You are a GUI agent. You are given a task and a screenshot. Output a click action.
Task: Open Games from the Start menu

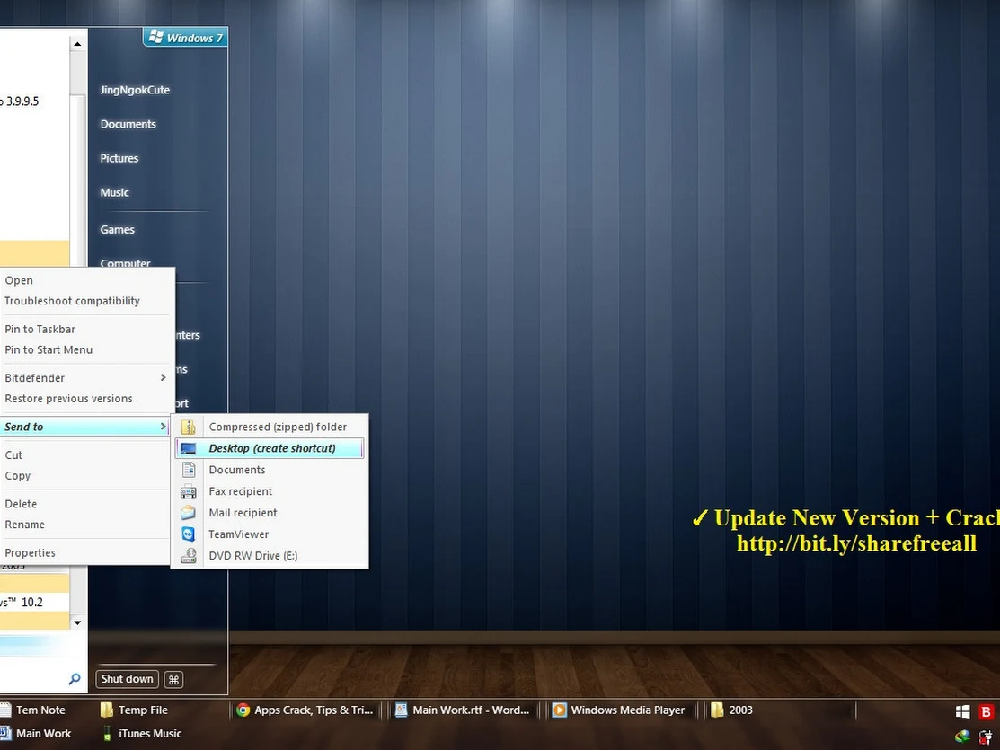click(118, 230)
